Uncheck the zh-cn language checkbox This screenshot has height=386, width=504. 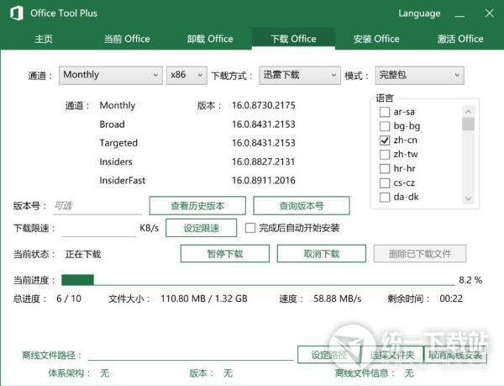coord(385,140)
